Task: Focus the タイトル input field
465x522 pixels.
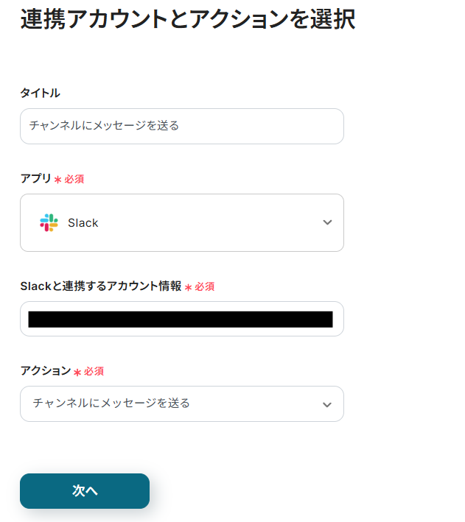Action: click(181, 126)
